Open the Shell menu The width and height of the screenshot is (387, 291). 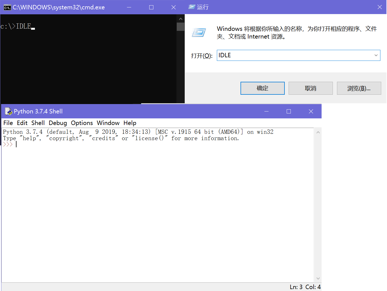click(38, 123)
